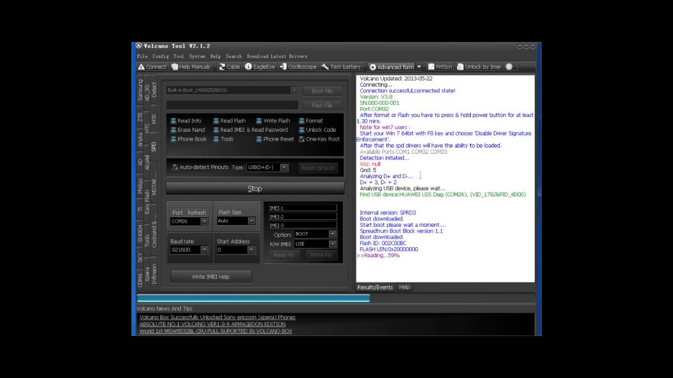Check Read IMEI & Read Password
The image size is (673, 378).
216,130
